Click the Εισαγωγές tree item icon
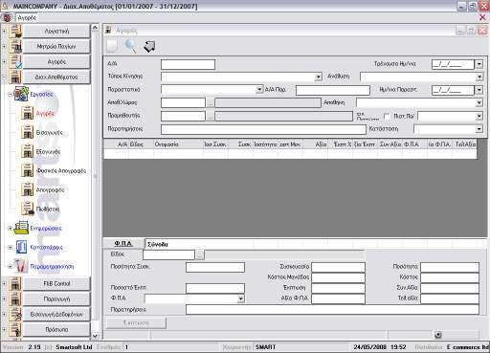The image size is (490, 353). (x=28, y=132)
